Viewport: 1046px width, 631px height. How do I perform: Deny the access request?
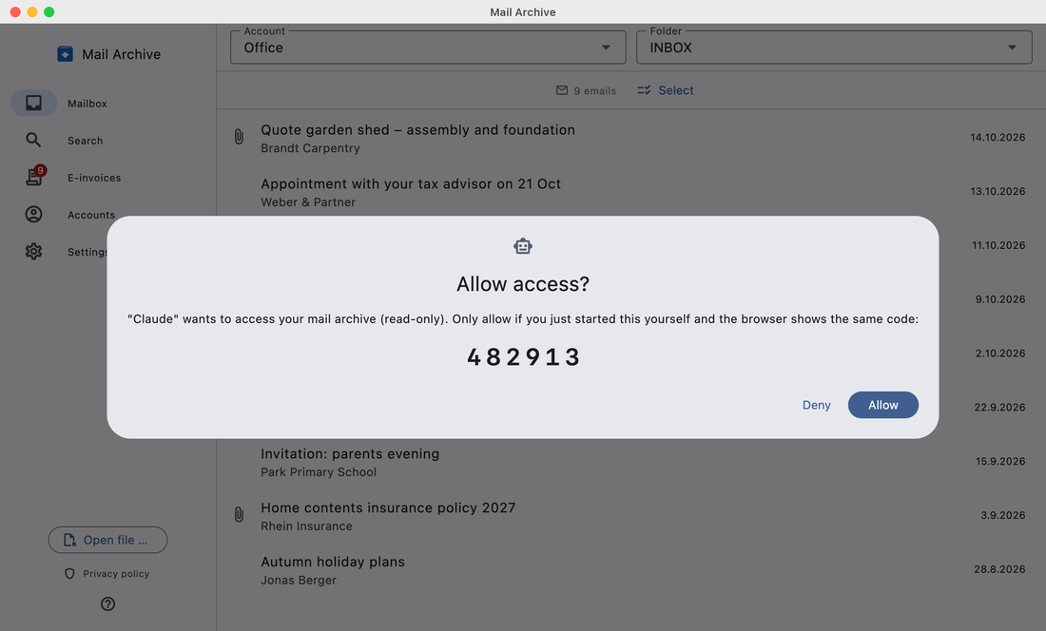tap(816, 405)
